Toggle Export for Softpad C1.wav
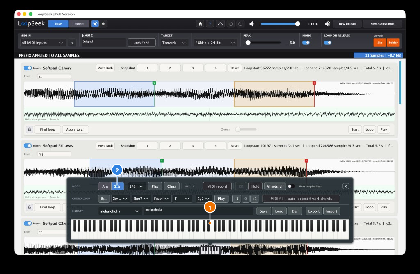 pyautogui.click(x=27, y=68)
